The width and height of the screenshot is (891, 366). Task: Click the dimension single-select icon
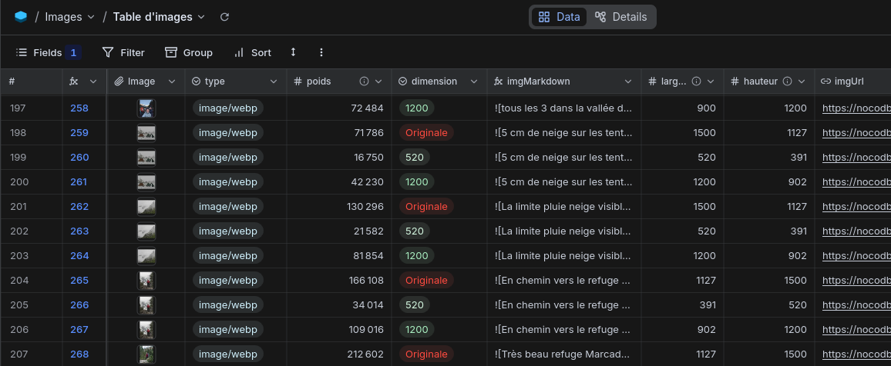(403, 82)
